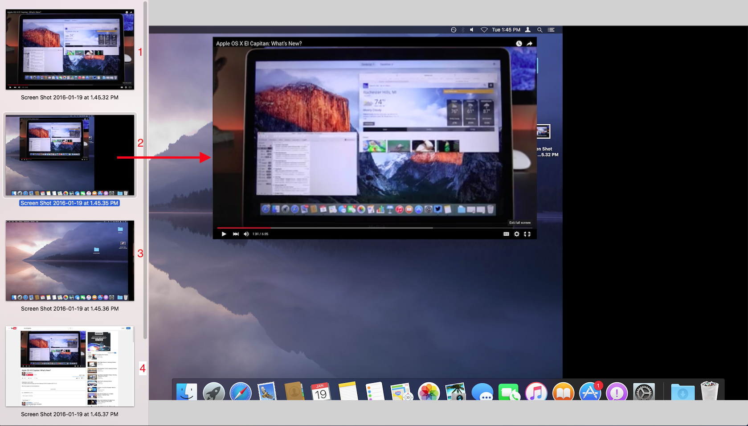Click the '1:01 / 6:05' time display
Image resolution: width=748 pixels, height=426 pixels.
(x=260, y=234)
